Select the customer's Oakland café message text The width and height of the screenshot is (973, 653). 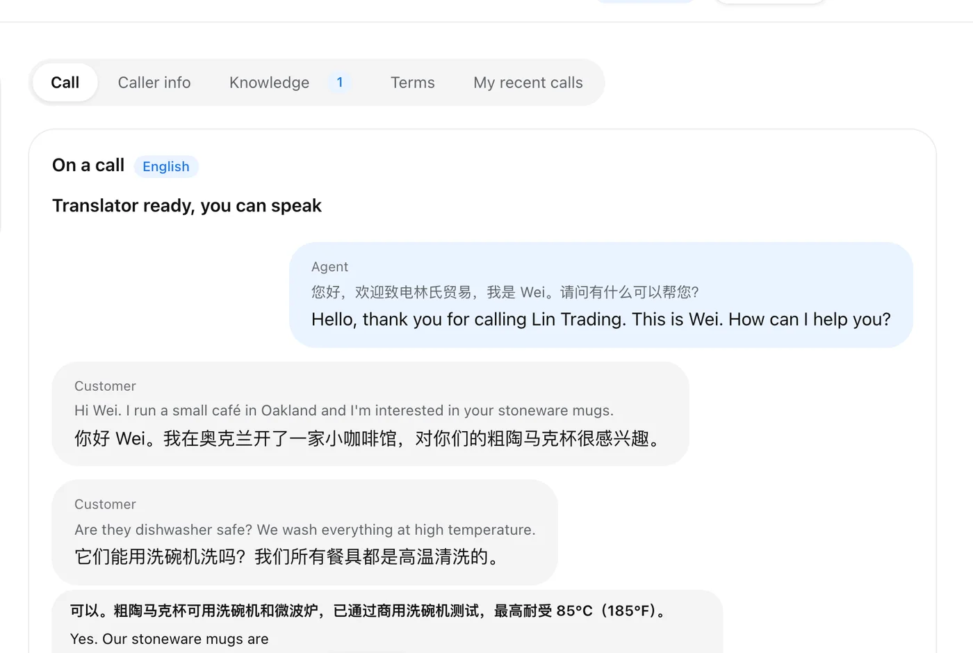[344, 411]
